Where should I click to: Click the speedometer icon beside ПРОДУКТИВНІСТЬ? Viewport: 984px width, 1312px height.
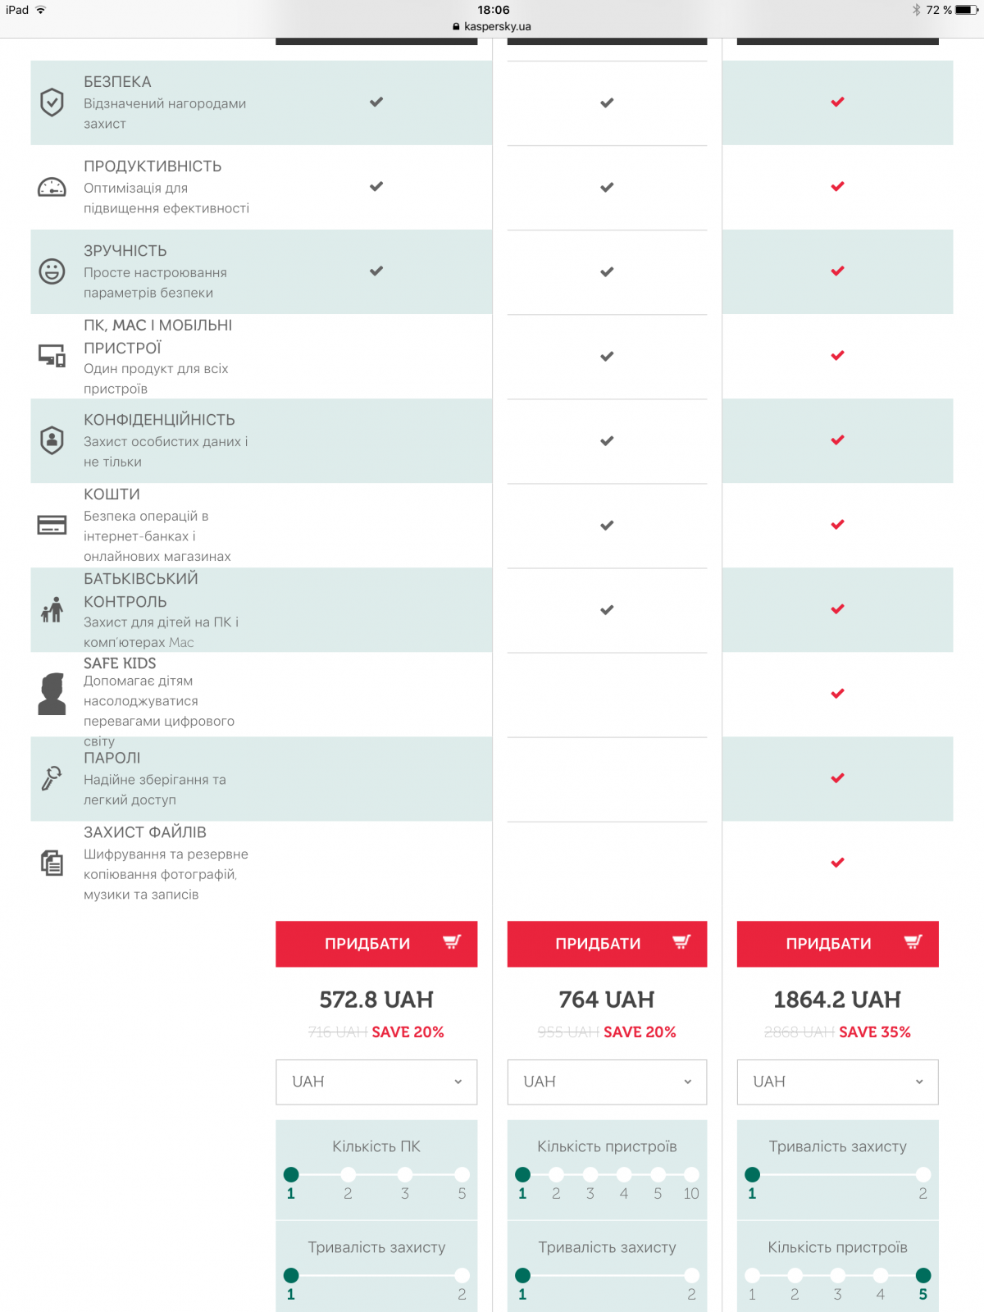52,188
